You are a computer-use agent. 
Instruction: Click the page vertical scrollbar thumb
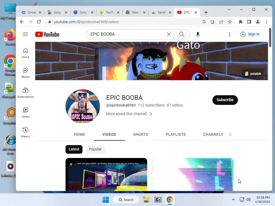pyautogui.click(x=270, y=37)
